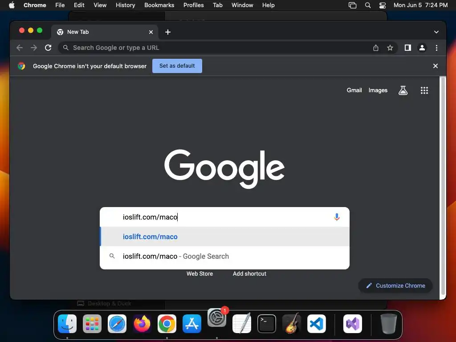456x342 pixels.
Task: Open Visual Studio from the Dock
Action: [x=353, y=324]
